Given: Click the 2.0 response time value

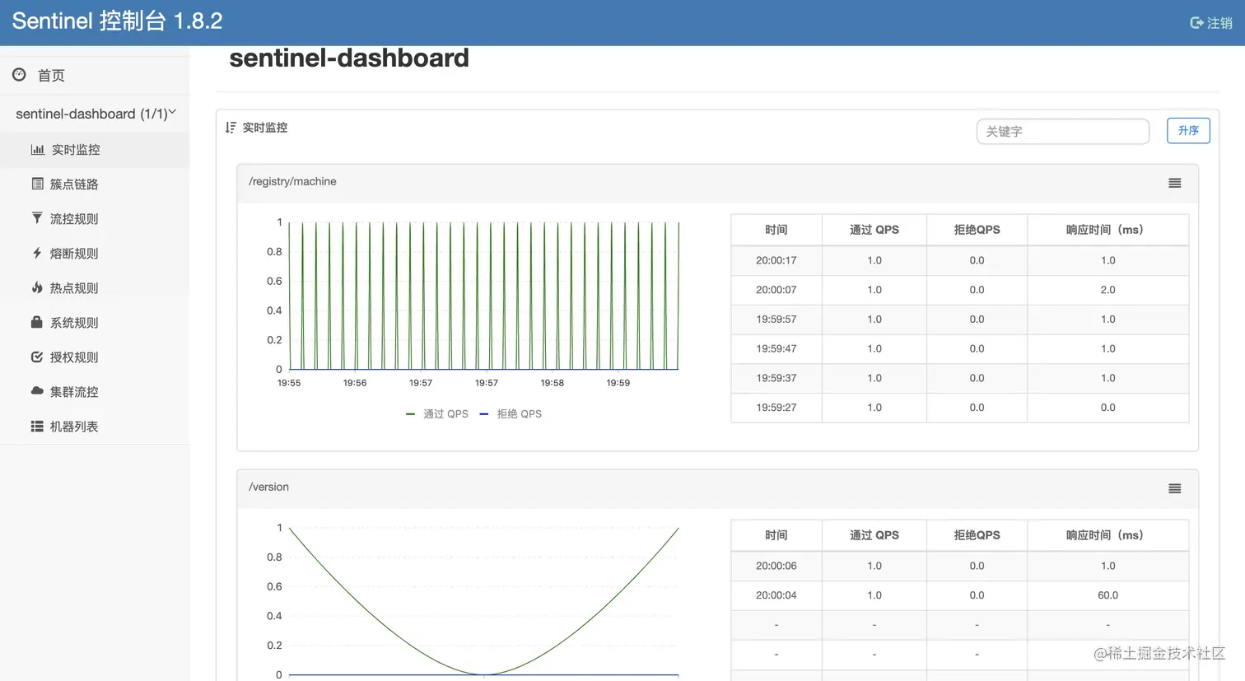Looking at the screenshot, I should pos(1108,290).
